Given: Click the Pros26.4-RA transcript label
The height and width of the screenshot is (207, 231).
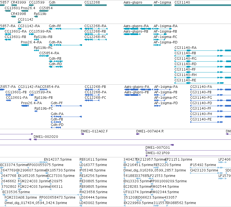Looking at the screenshot, I should (31, 42).
